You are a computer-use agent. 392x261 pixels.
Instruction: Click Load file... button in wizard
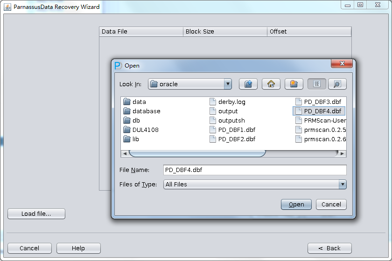(36, 214)
